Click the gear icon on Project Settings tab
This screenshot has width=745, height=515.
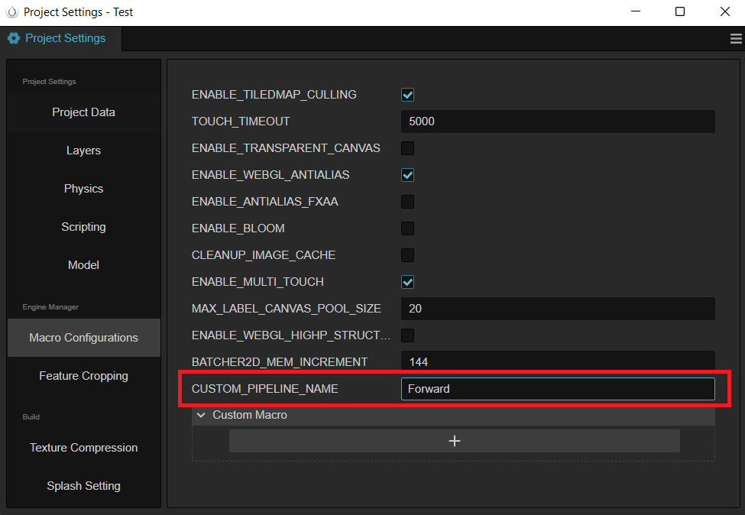[x=13, y=37]
